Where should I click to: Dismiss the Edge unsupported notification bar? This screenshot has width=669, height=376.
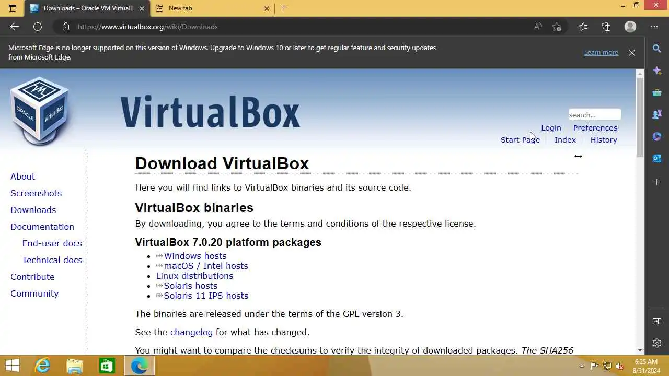[x=632, y=53]
